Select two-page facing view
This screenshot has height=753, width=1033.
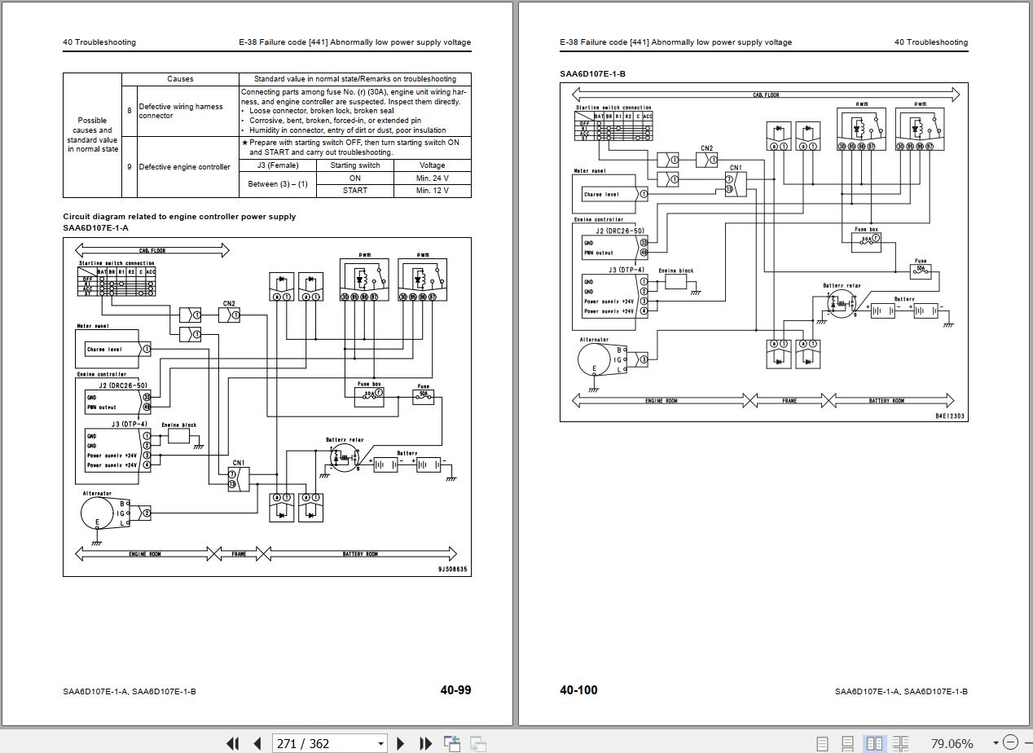point(874,743)
